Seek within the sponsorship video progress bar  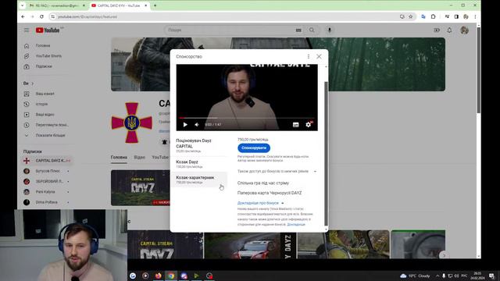click(247, 118)
